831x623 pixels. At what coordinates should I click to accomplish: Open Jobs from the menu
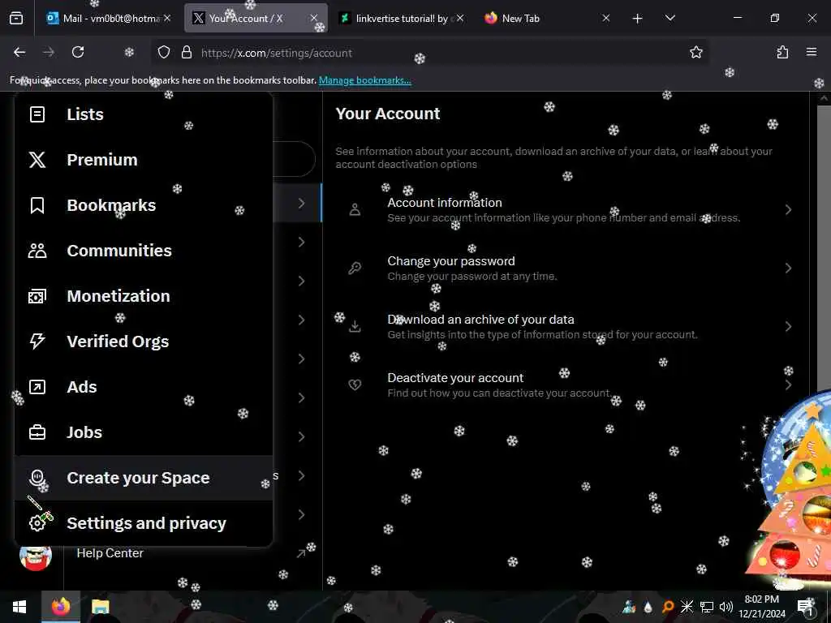(x=143, y=433)
